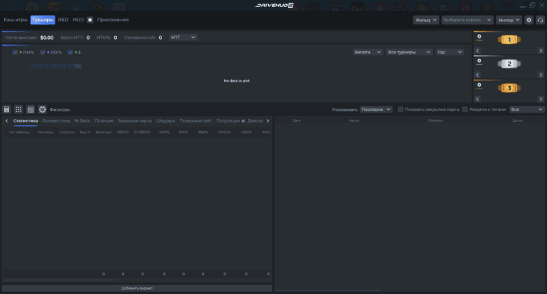Click the Добавить виджет button
This screenshot has width=547, height=294.
137,289
